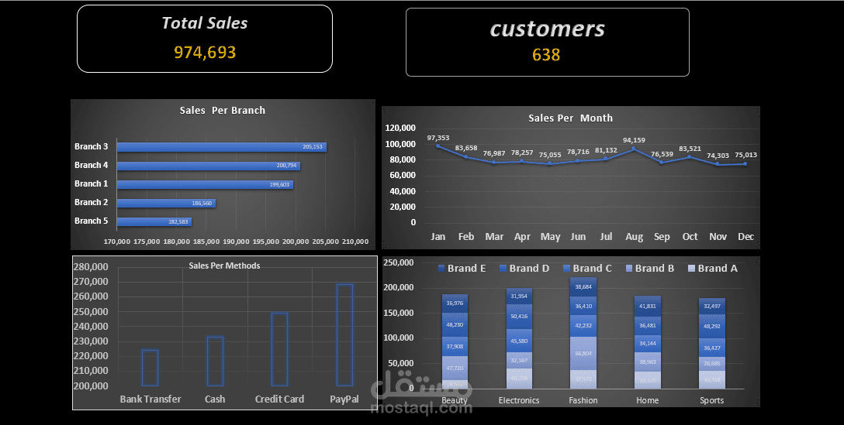This screenshot has width=844, height=425.
Task: Select the Branch 2 horizontal bar
Action: pos(166,203)
